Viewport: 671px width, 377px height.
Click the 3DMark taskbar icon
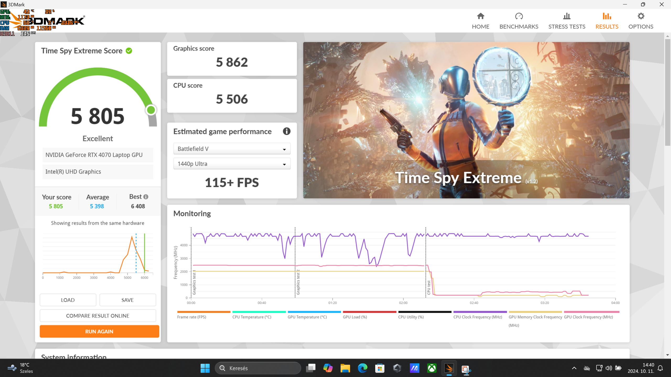click(449, 368)
